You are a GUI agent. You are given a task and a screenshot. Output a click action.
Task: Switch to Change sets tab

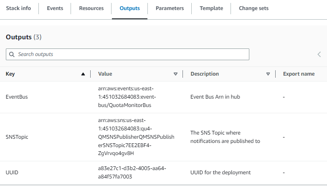(x=253, y=8)
